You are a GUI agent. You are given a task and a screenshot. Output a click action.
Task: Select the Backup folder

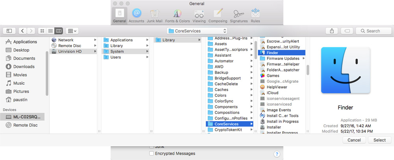coord(229,73)
